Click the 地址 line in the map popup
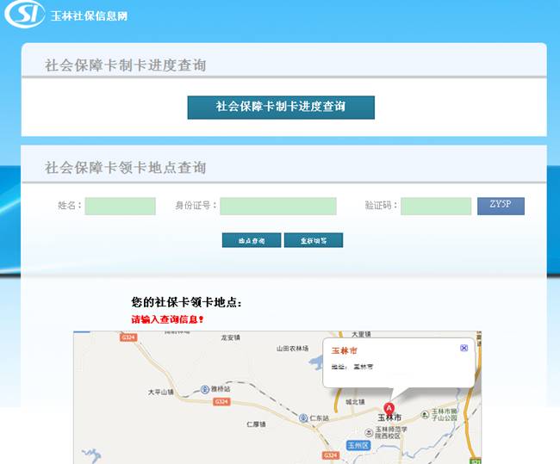This screenshot has height=464, width=560. coord(352,367)
